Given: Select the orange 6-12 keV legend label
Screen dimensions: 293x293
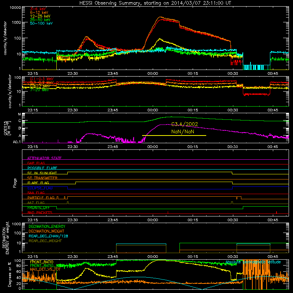Looking at the screenshot, I should (x=39, y=12).
